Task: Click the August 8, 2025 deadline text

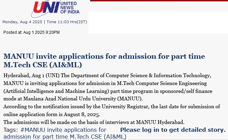Action: [82, 114]
